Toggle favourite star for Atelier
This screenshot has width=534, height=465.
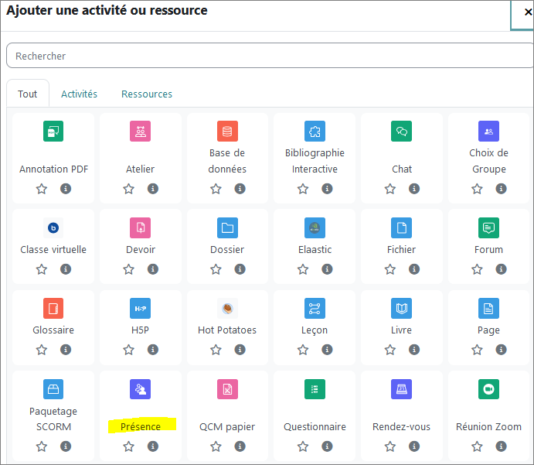(x=129, y=189)
